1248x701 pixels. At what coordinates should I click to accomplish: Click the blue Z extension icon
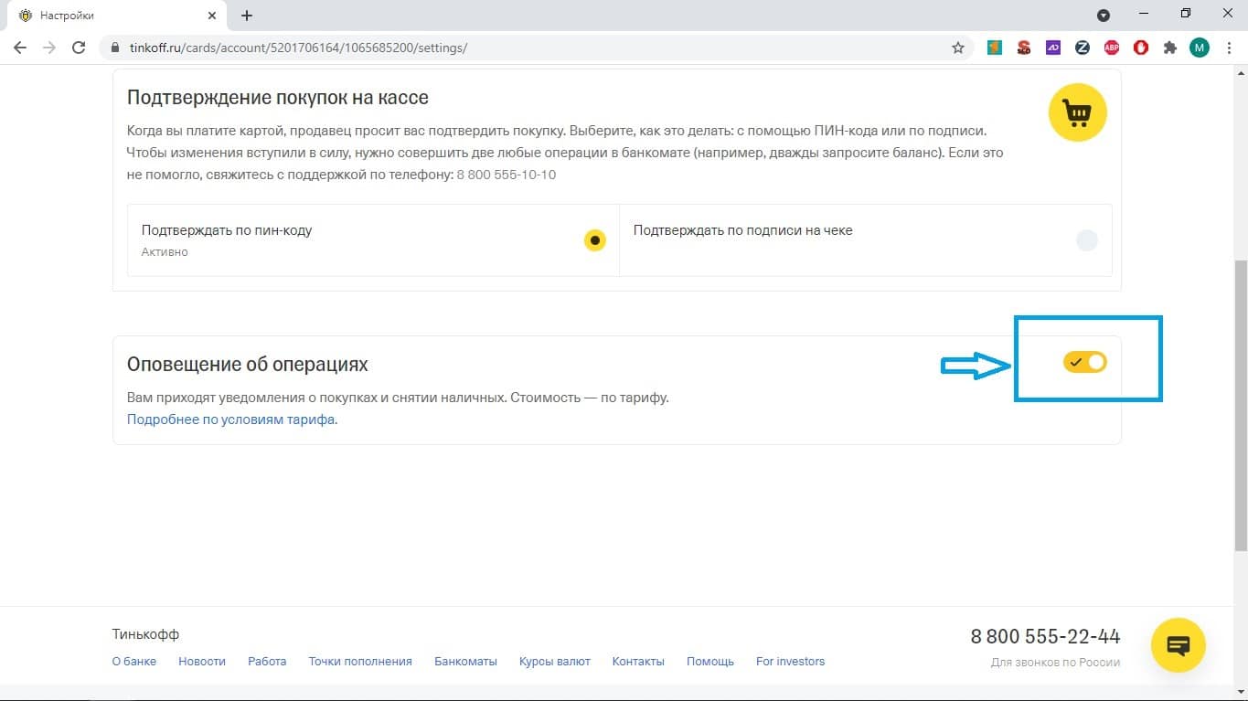[1082, 48]
